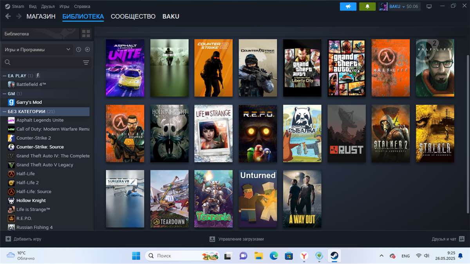Image resolution: width=470 pixels, height=264 pixels.
Task: Select the recent activity clock icon
Action: pos(79,49)
